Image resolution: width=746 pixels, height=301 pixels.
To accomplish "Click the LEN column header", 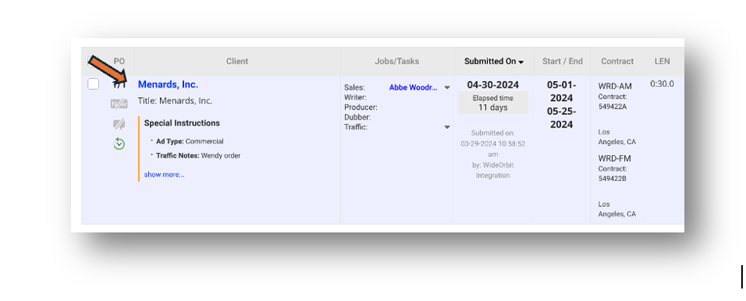I will (662, 61).
